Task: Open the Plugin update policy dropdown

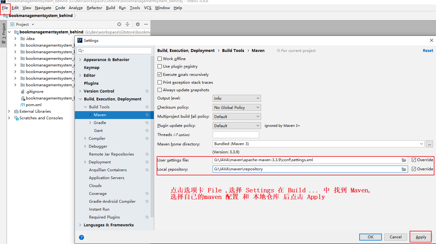Action: click(237, 126)
